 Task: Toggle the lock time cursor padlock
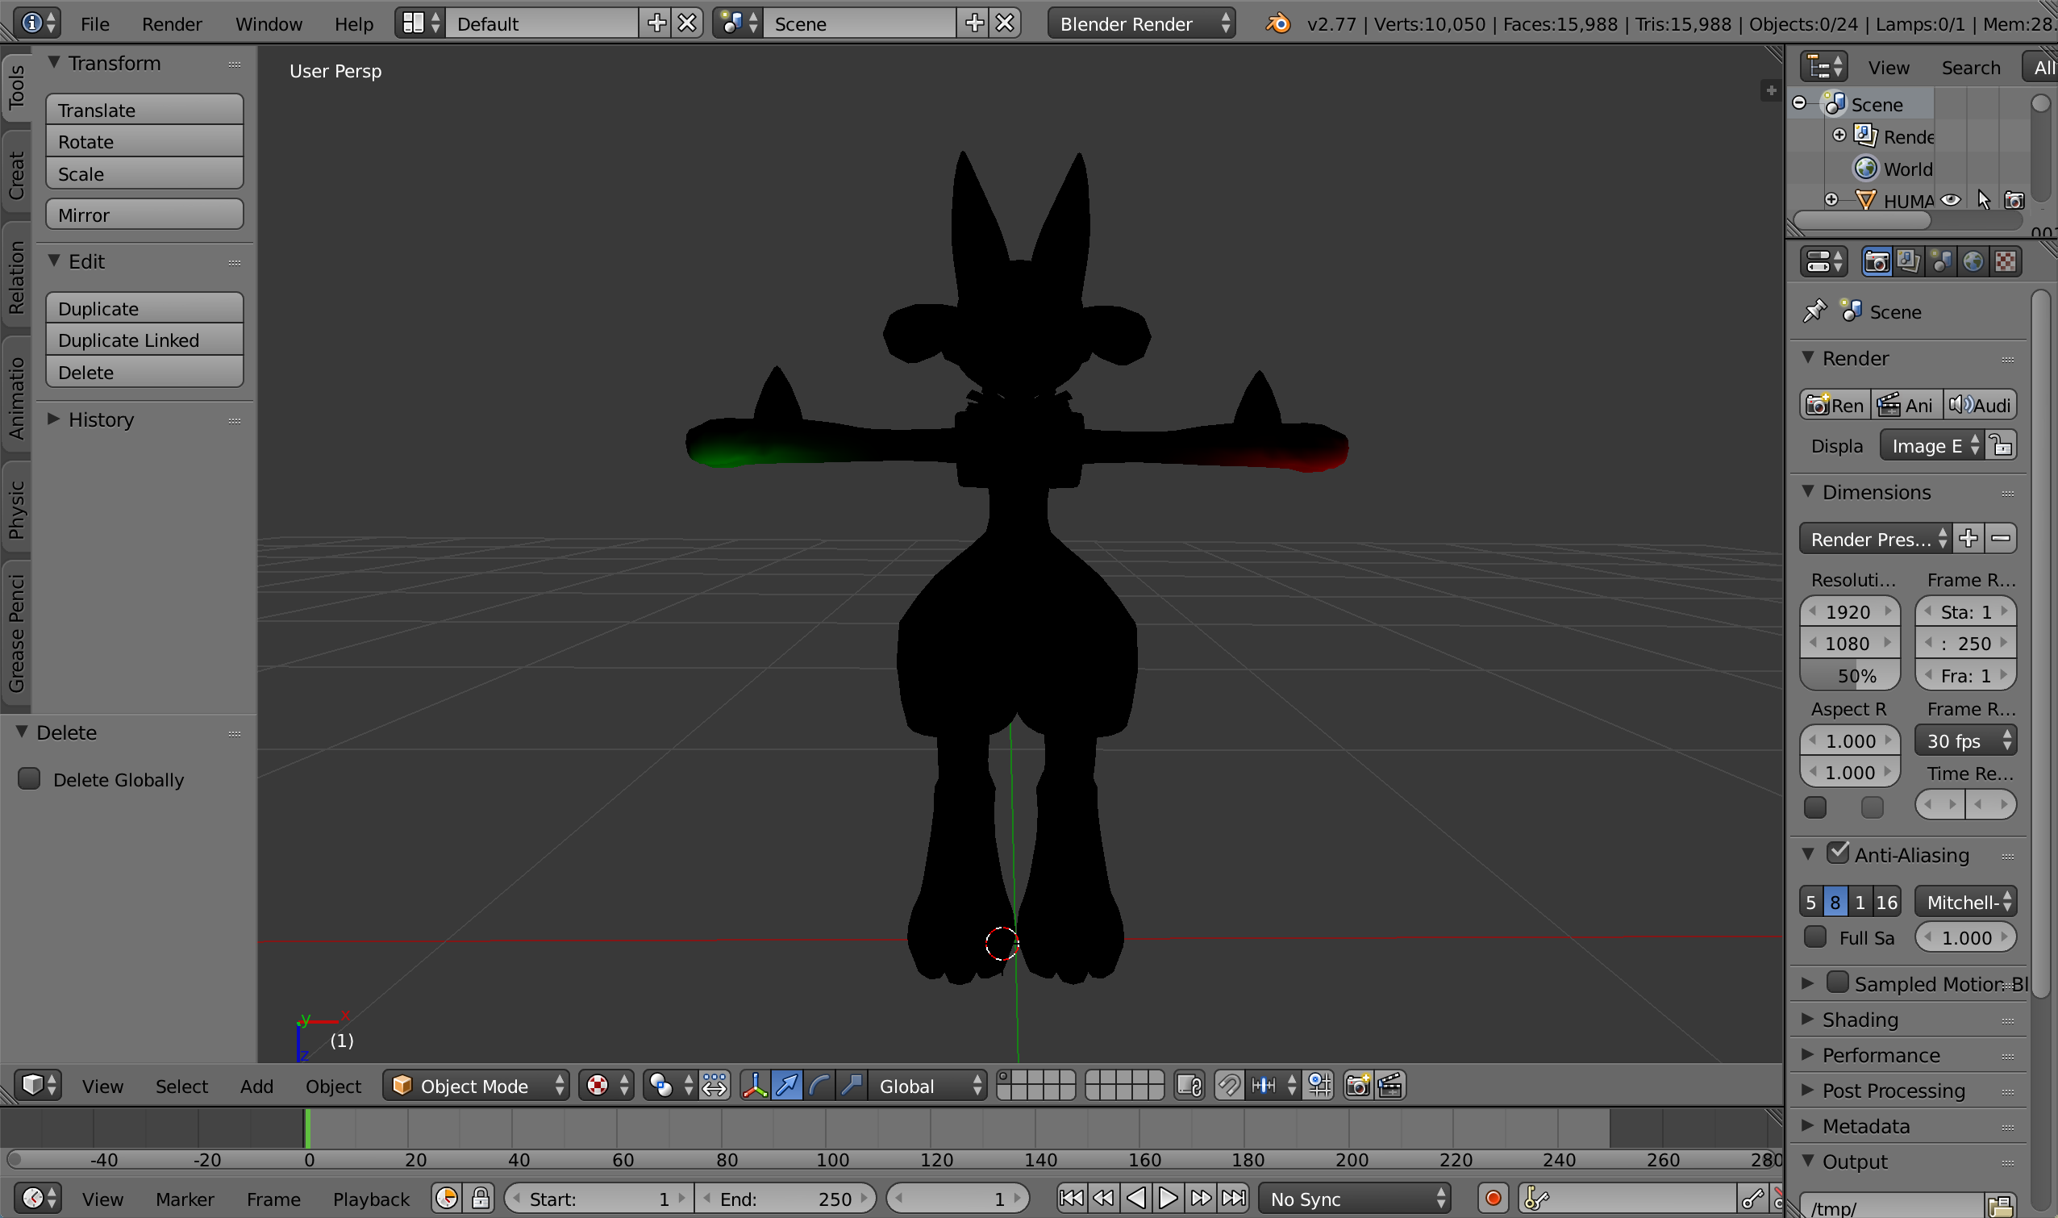click(x=481, y=1199)
